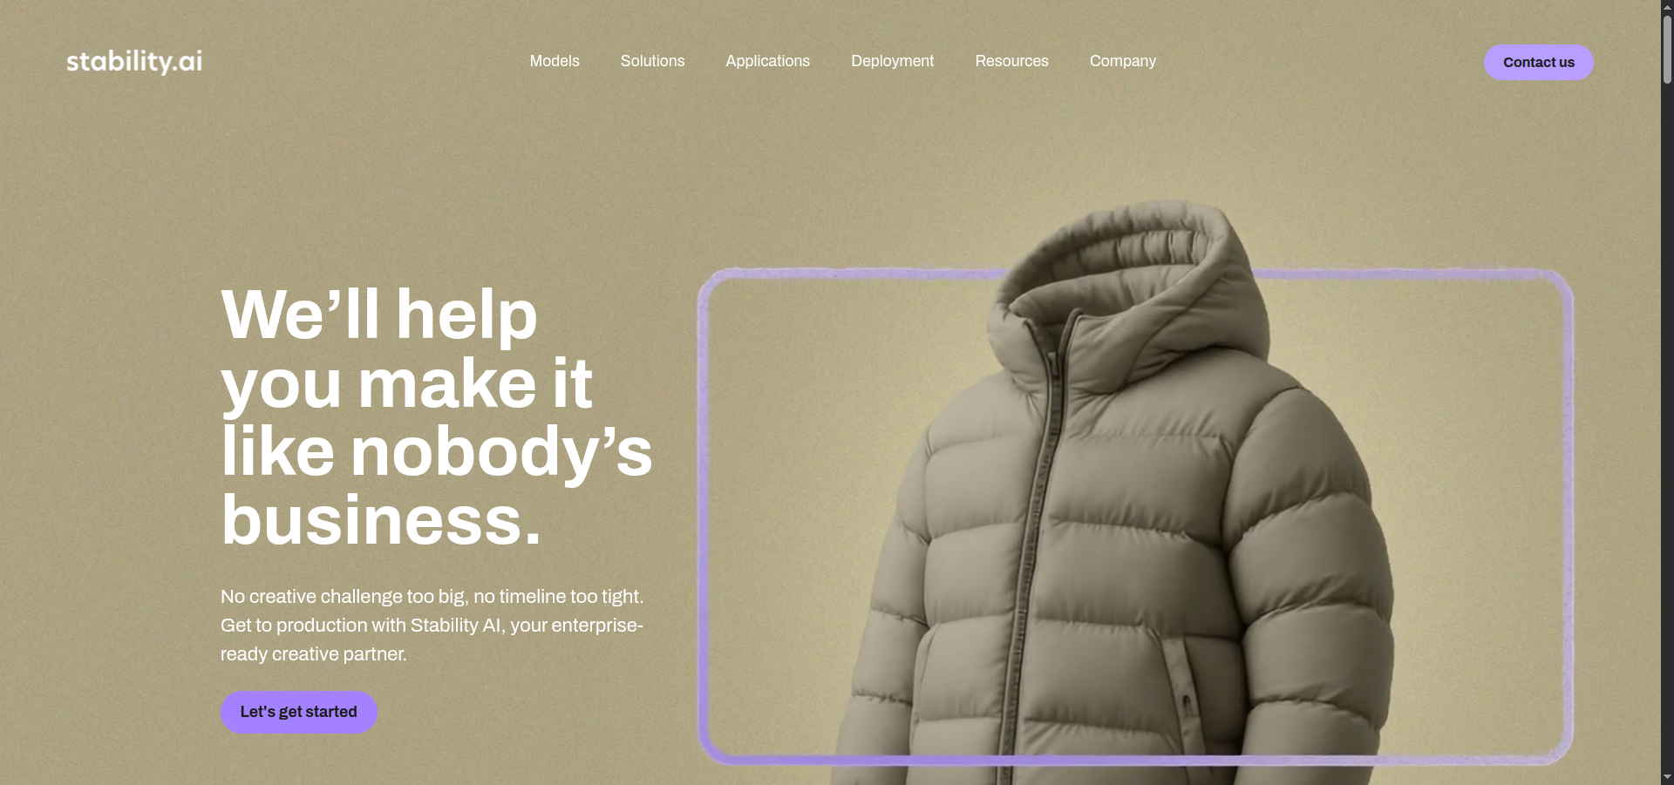The image size is (1674, 785).
Task: Click the vertical scrollbar thumb
Action: 1667,50
